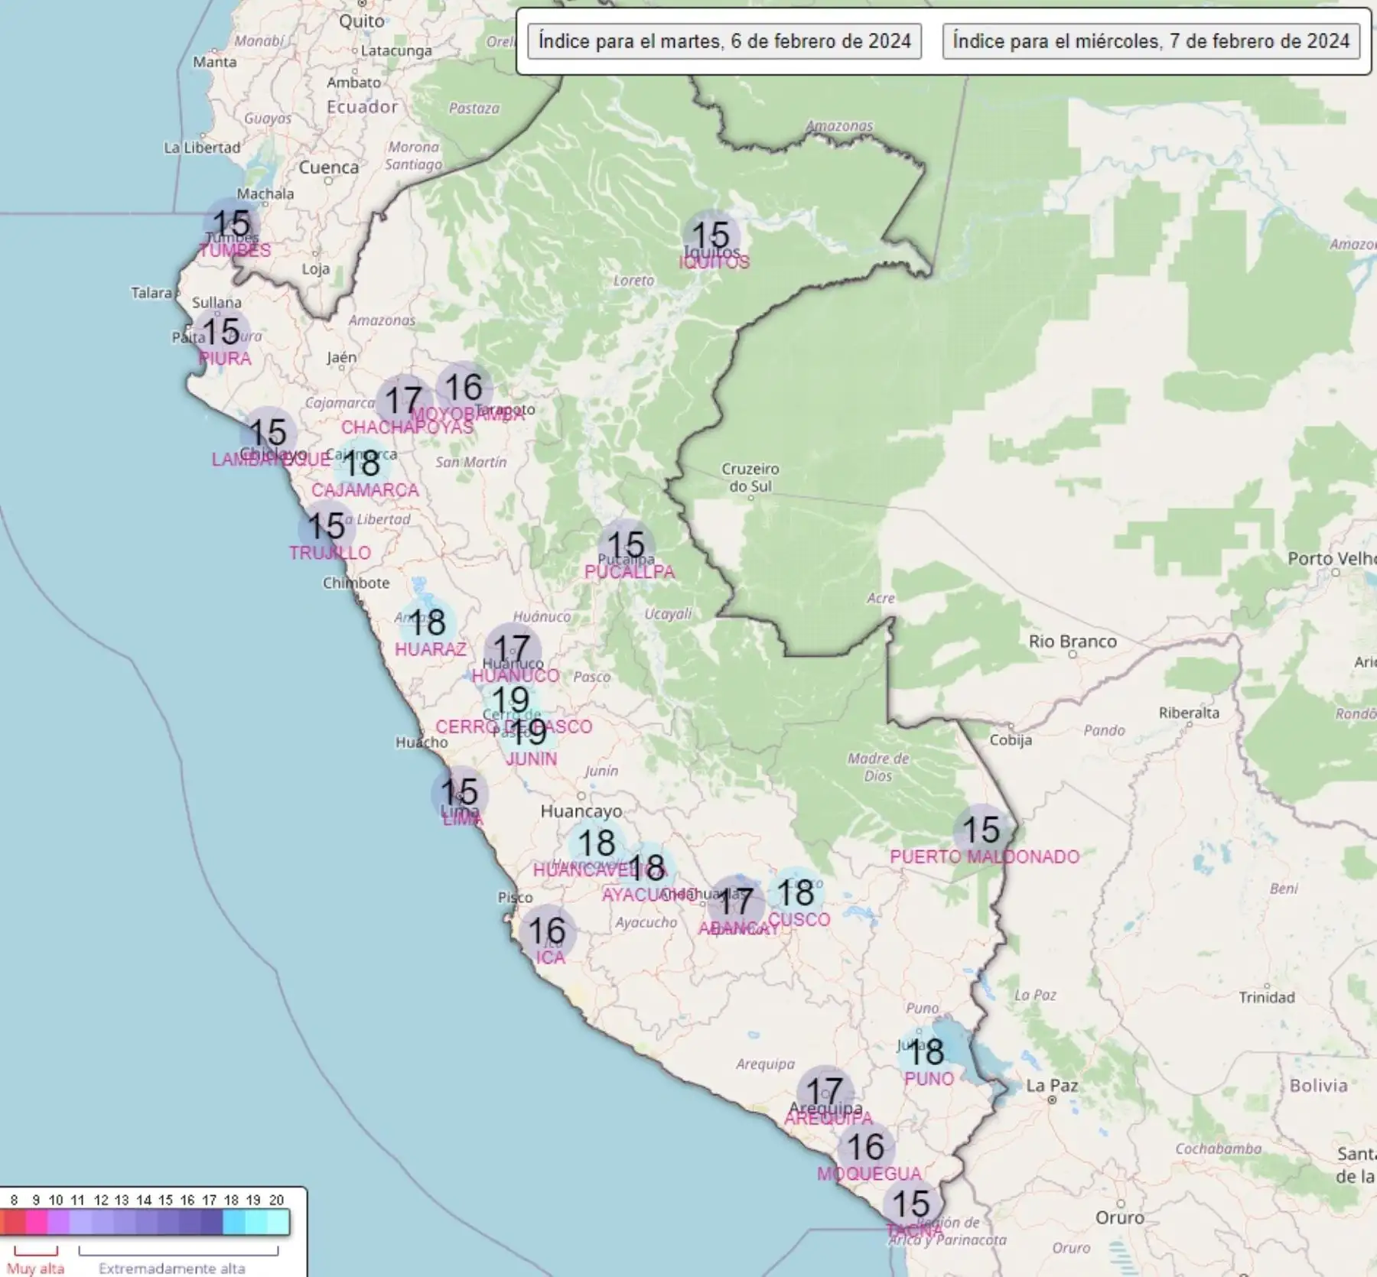This screenshot has width=1377, height=1277.
Task: Click the Huacho map label
Action: (x=422, y=742)
